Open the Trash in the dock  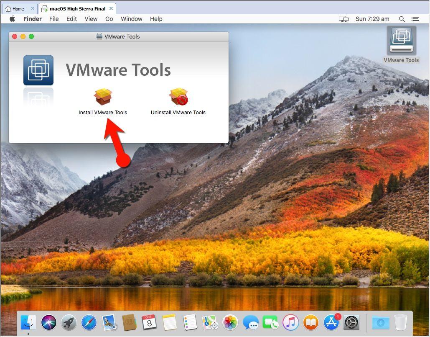[401, 322]
